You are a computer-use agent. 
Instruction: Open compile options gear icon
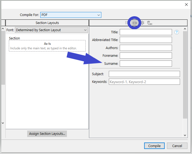(142, 23)
